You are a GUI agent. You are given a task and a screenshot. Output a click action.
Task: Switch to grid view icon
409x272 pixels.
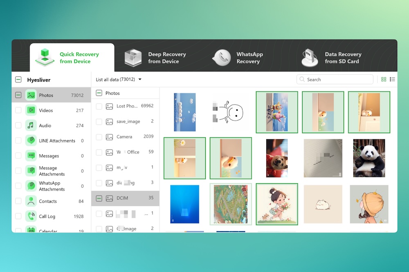384,79
